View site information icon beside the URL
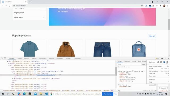Image resolution: width=170 pixels, height=96 pixels. pos(14,6)
